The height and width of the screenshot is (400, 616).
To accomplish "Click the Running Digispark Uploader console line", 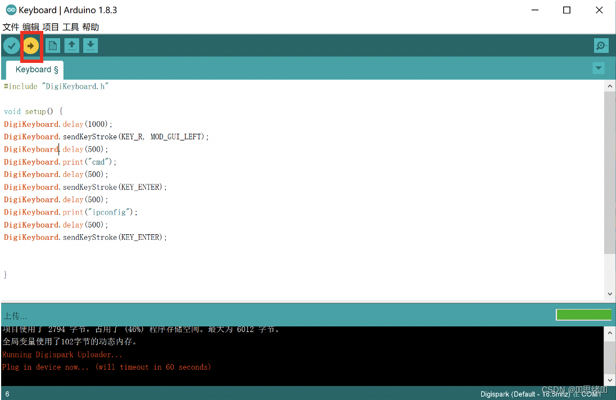I will tap(62, 354).
